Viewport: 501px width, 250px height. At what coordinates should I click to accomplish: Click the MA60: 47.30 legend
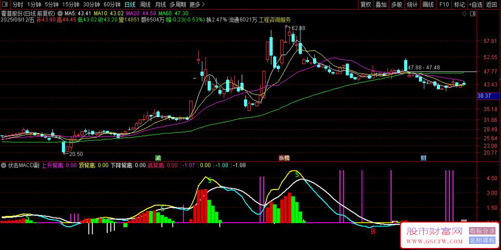[x=173, y=13]
